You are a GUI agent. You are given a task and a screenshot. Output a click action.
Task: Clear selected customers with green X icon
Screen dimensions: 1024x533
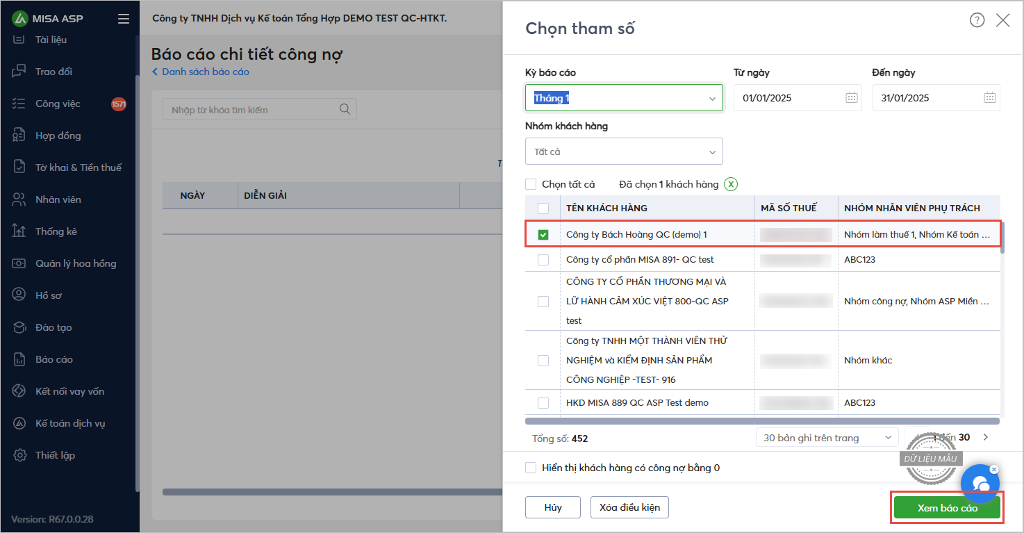coord(731,184)
